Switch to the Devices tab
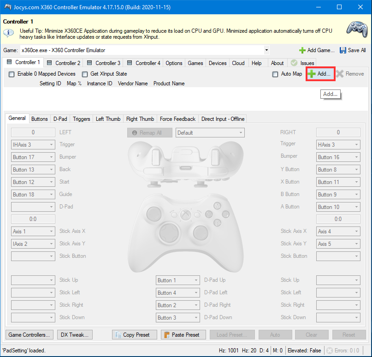Image resolution: width=372 pixels, height=357 pixels. [x=218, y=63]
